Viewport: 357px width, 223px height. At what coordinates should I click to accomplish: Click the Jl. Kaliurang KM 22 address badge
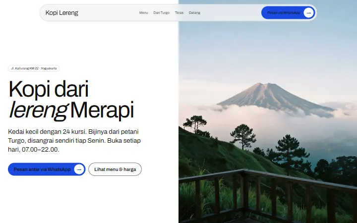tap(34, 68)
